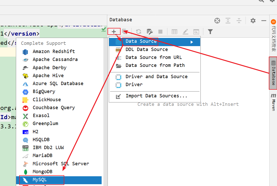This screenshot has height=186, width=277.
Task: Toggle the Database tool window side tab
Action: (273, 73)
